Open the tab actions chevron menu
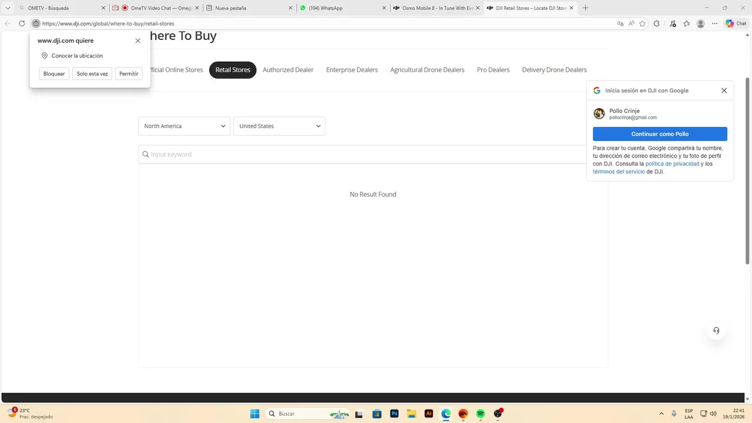 [x=8, y=8]
